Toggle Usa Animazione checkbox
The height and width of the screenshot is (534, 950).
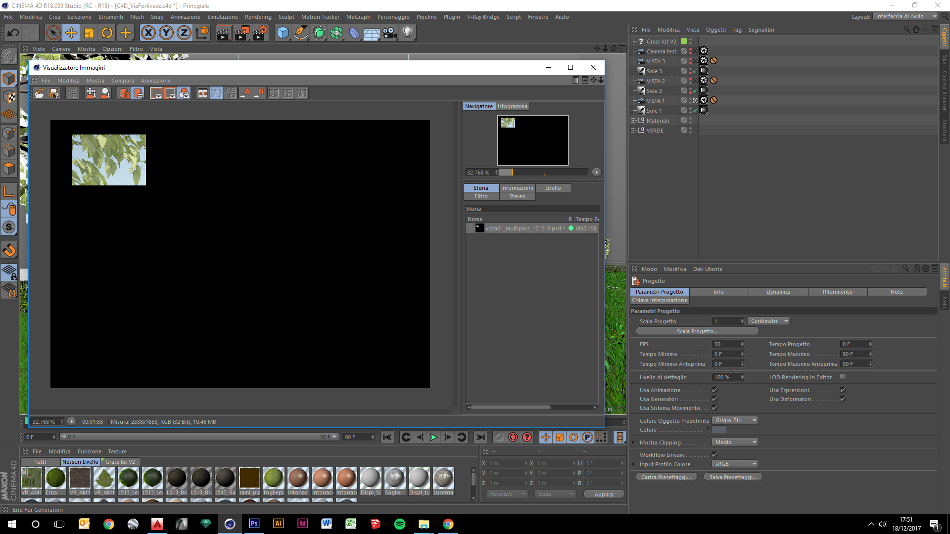pyautogui.click(x=714, y=390)
